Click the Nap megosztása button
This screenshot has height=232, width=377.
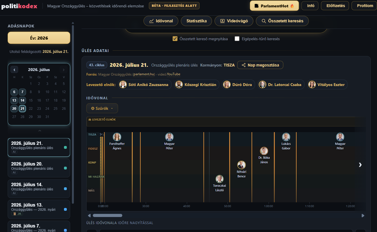pyautogui.click(x=260, y=65)
